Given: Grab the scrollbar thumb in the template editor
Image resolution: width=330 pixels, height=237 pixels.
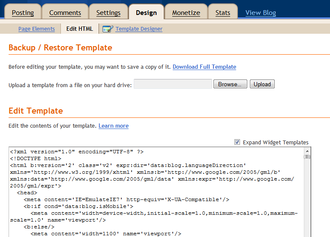Looking at the screenshot, I should point(307,157).
